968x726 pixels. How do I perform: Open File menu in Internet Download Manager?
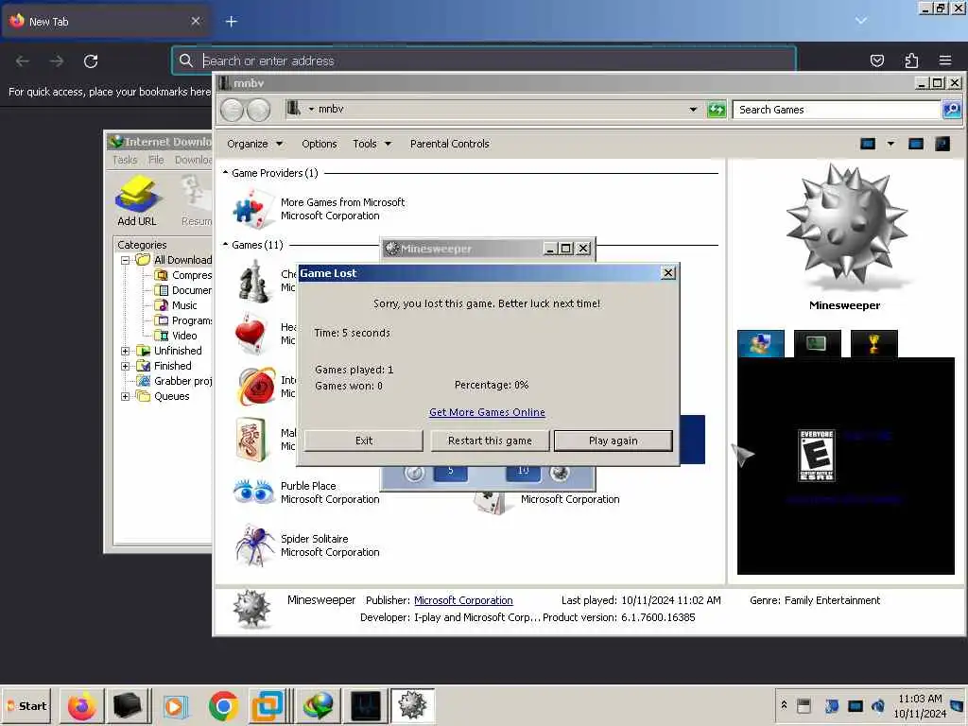tap(156, 160)
